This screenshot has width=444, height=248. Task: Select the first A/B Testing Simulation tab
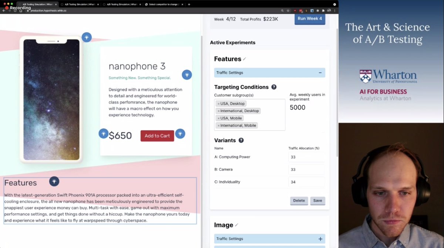[x=38, y=4]
